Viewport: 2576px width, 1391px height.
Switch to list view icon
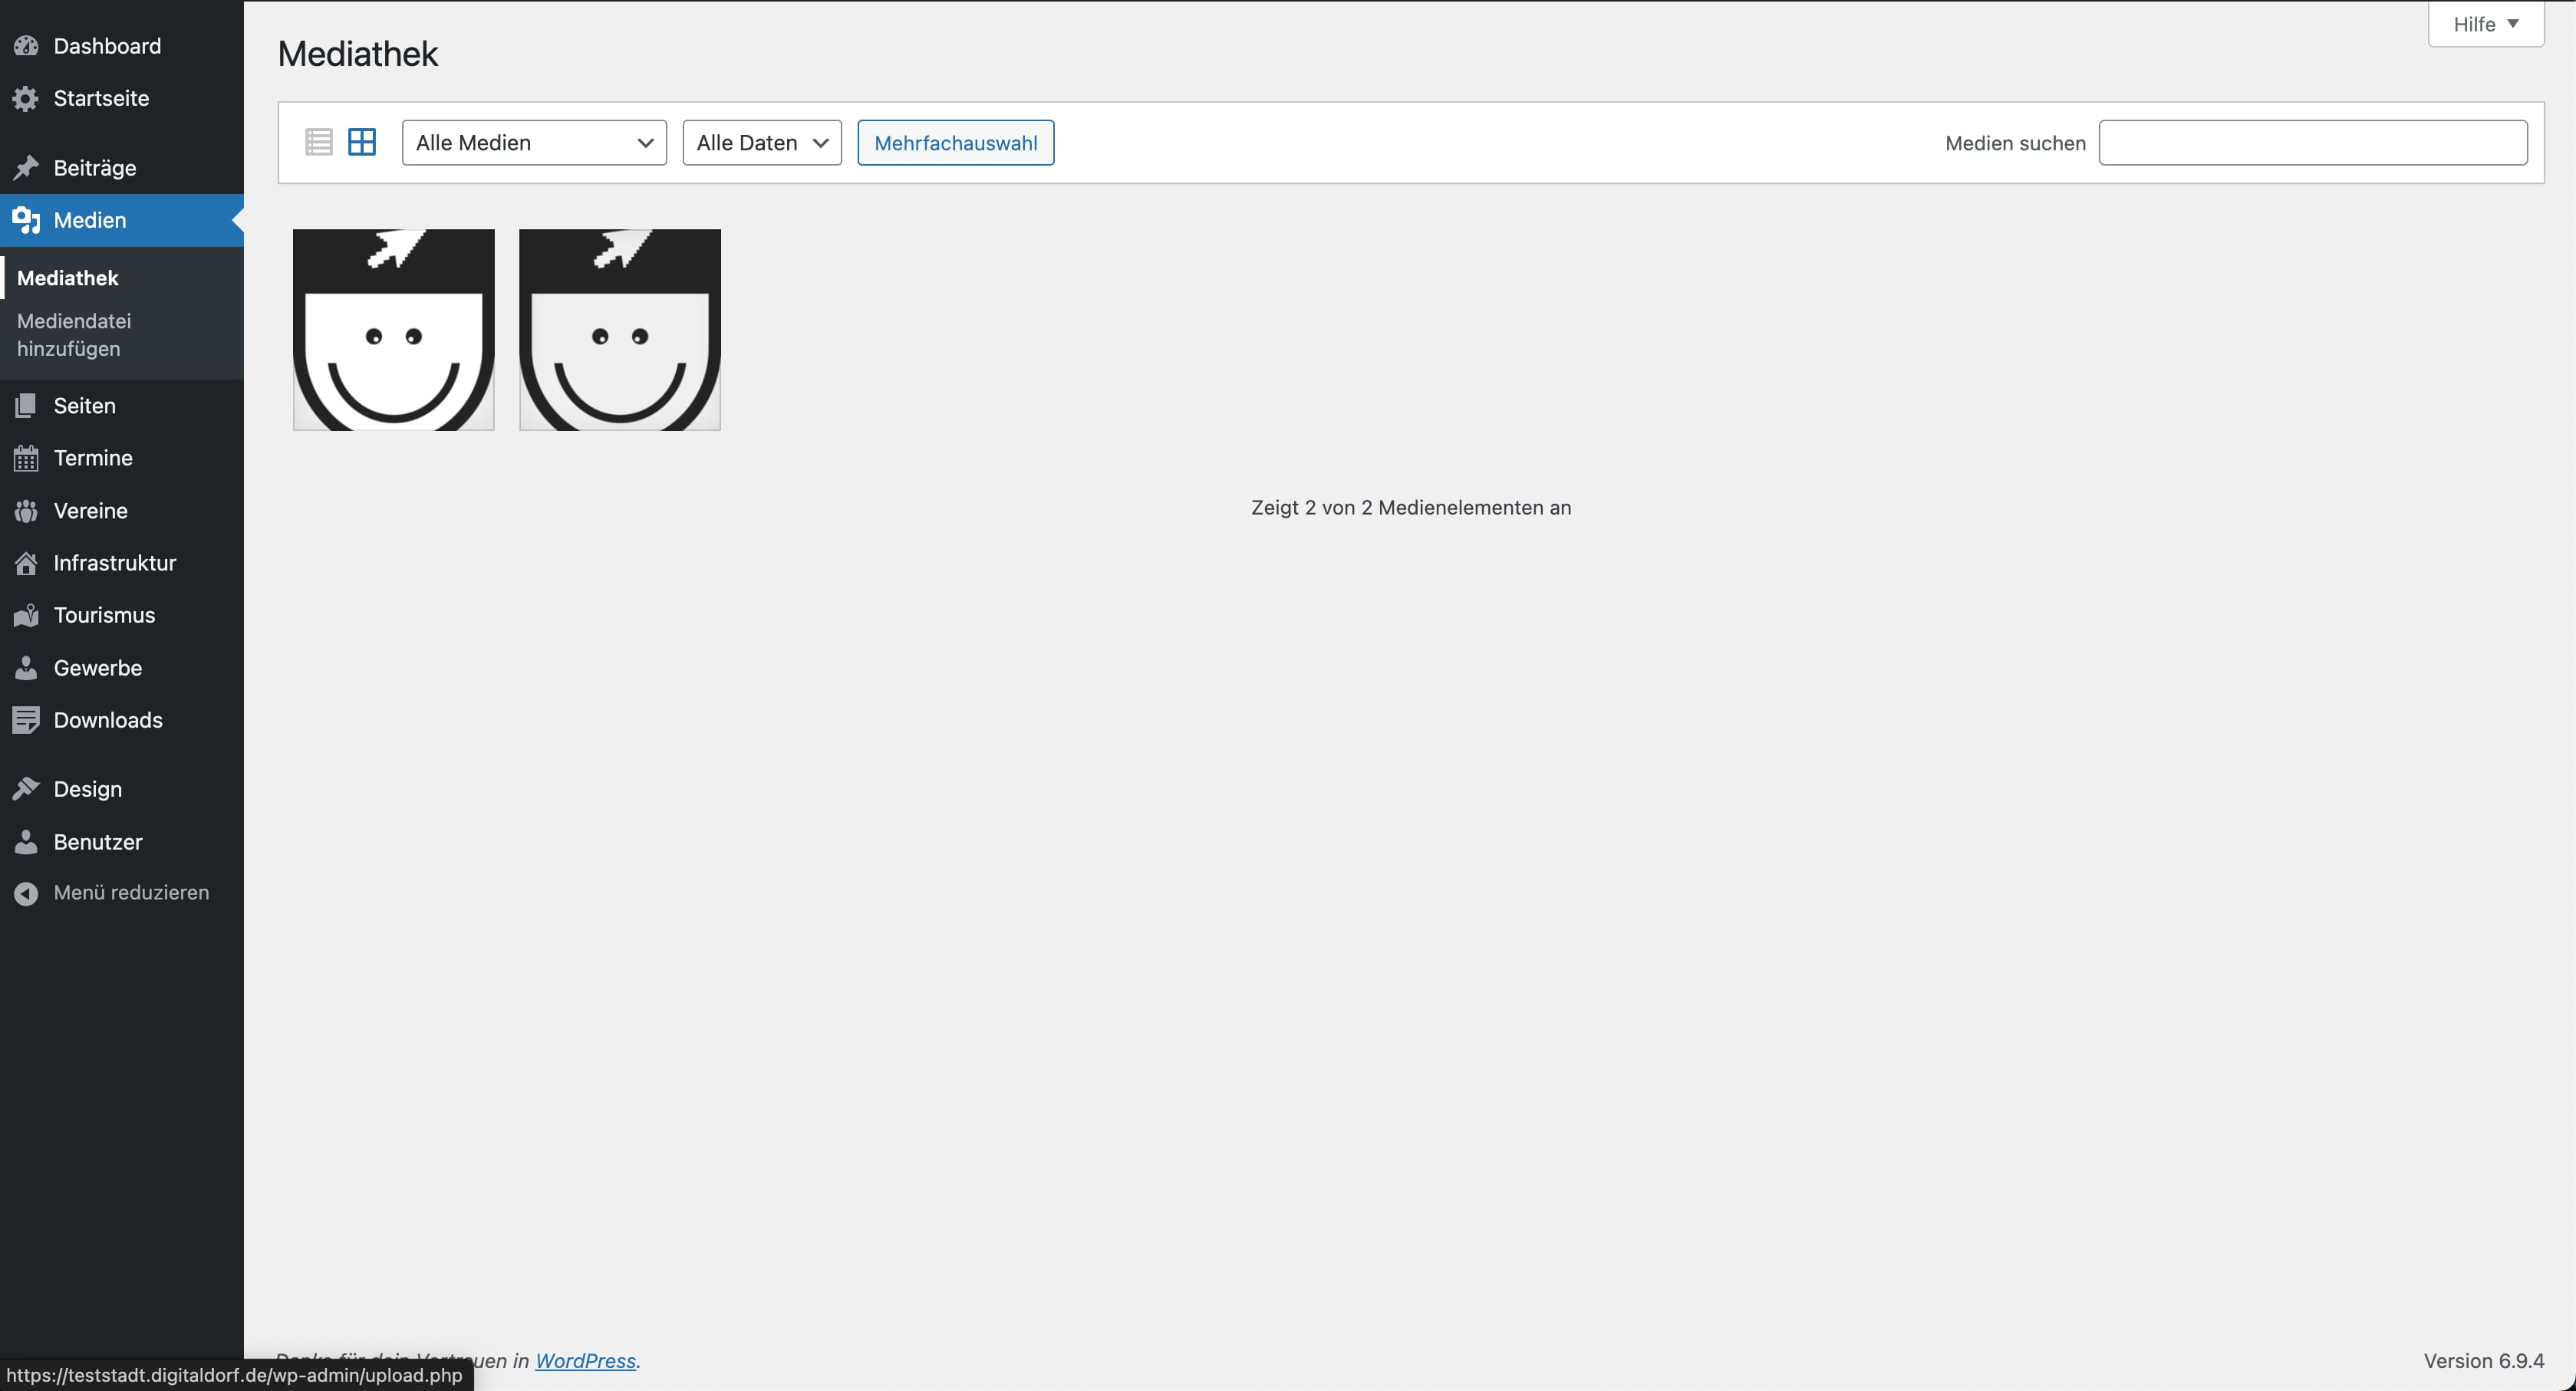click(318, 142)
